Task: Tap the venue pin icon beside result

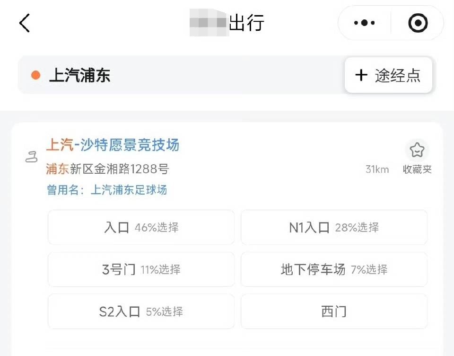Action: [31, 157]
